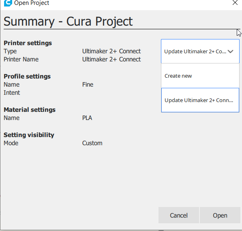Image resolution: width=242 pixels, height=231 pixels.
Task: Click the Setting visibility heading
Action: (x=29, y=135)
